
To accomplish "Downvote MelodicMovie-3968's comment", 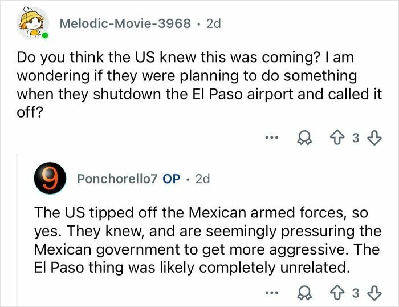I will click(x=373, y=138).
